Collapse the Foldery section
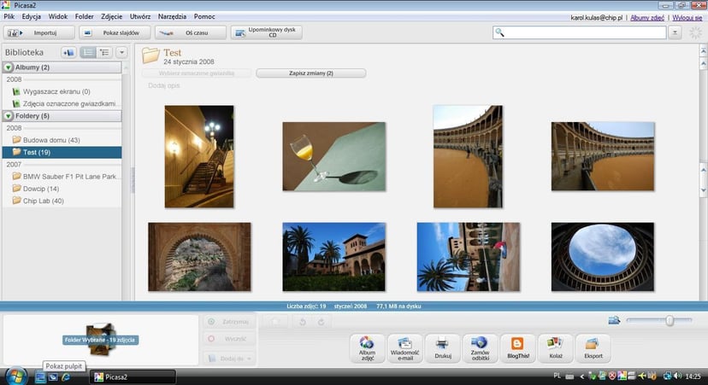This screenshot has height=385, width=708. tap(9, 115)
